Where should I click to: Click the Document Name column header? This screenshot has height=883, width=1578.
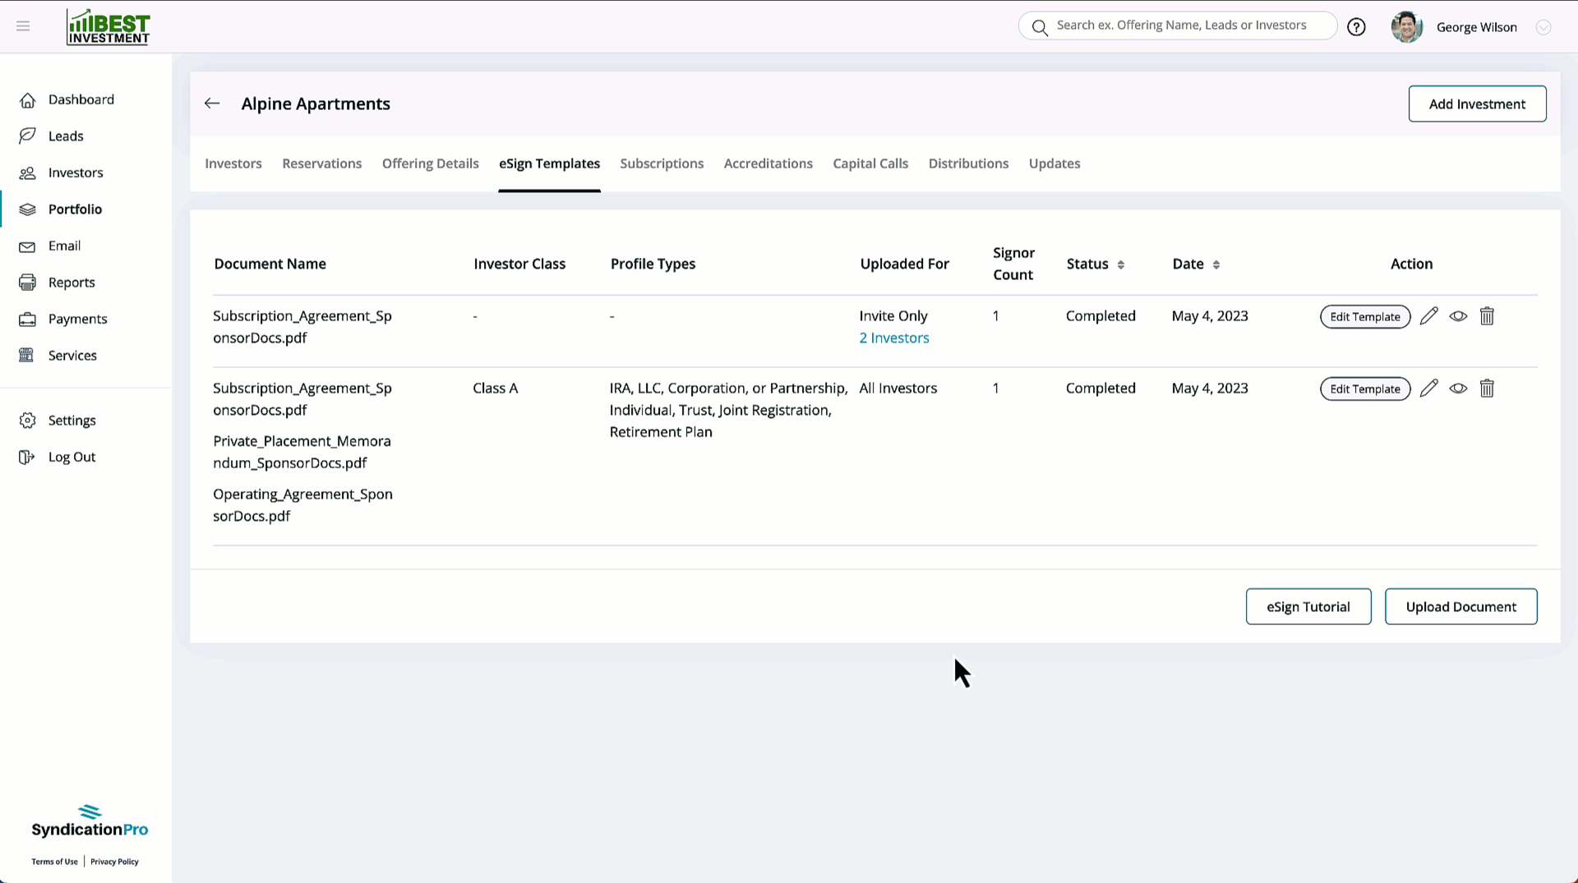pyautogui.click(x=270, y=264)
